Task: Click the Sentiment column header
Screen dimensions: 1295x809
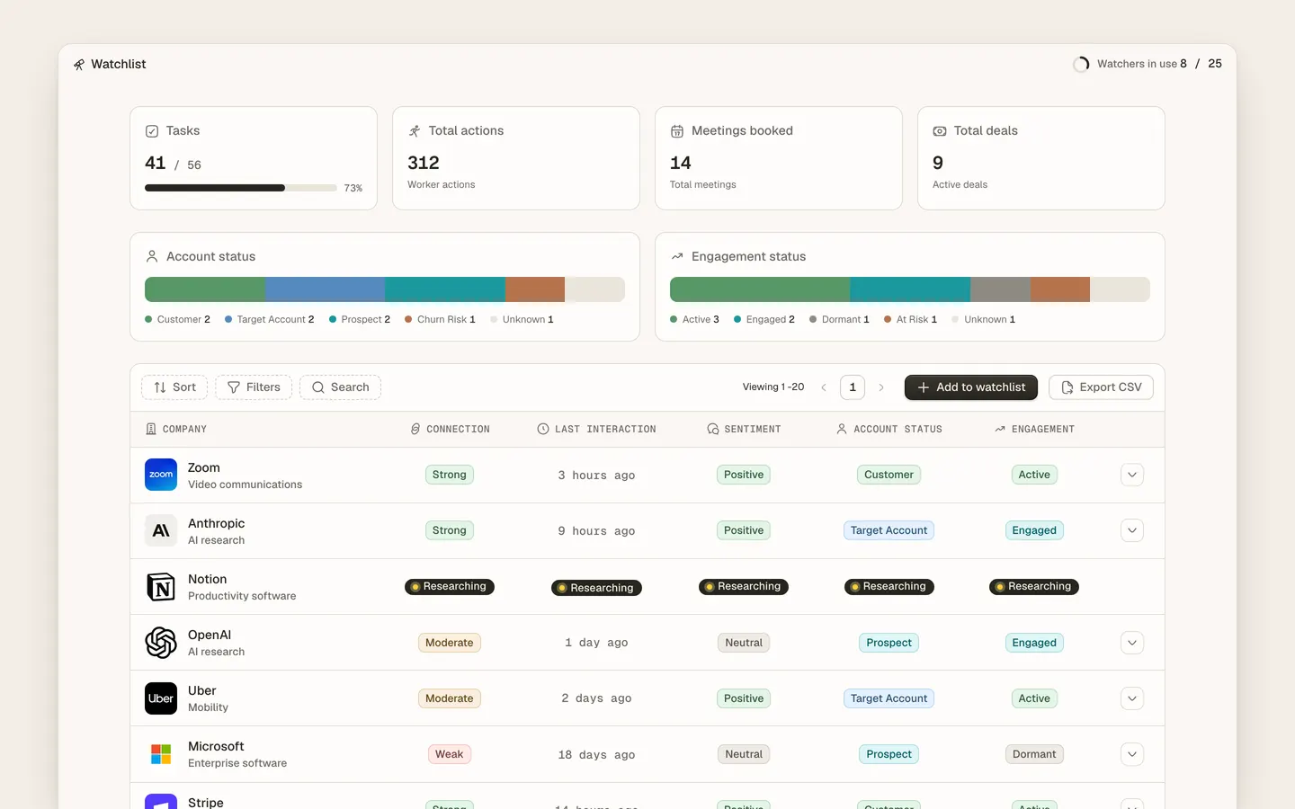Action: [x=744, y=430]
